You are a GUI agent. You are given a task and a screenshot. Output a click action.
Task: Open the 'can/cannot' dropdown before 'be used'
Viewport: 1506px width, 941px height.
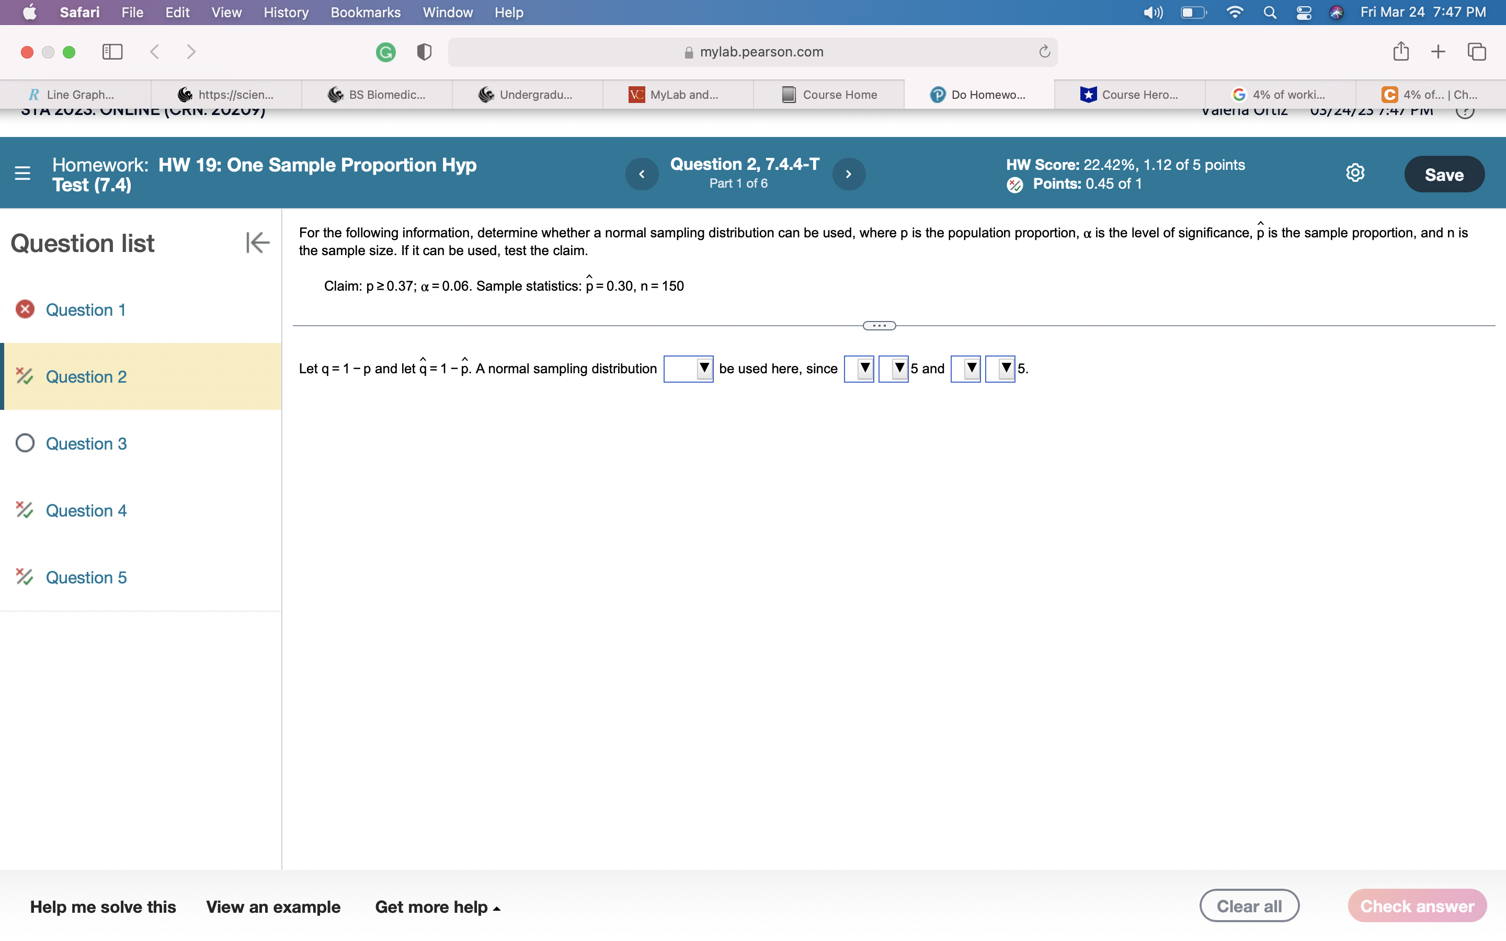click(x=688, y=369)
